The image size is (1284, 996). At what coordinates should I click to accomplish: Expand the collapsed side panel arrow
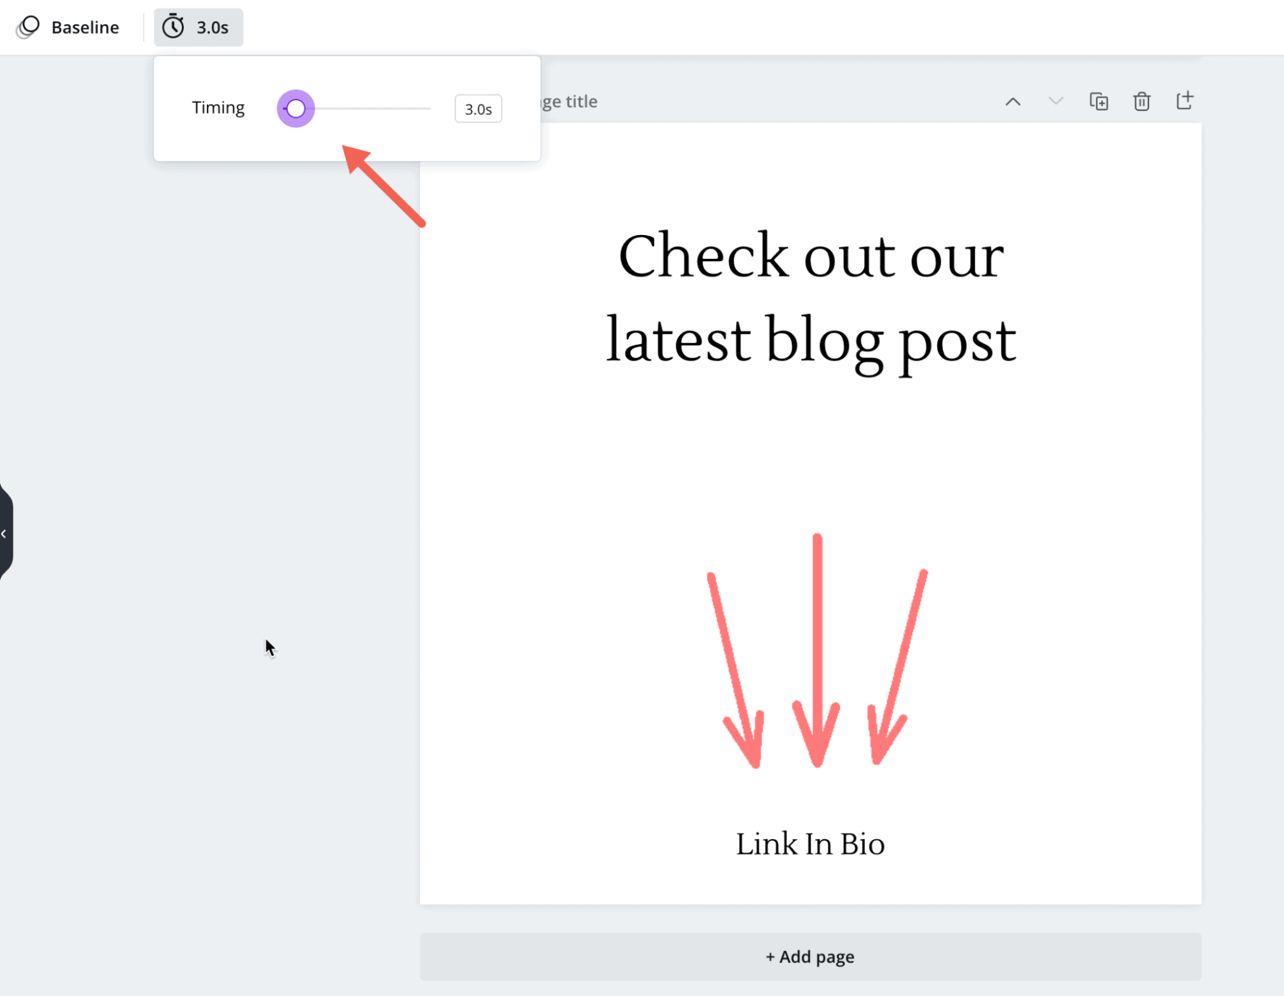(x=5, y=534)
